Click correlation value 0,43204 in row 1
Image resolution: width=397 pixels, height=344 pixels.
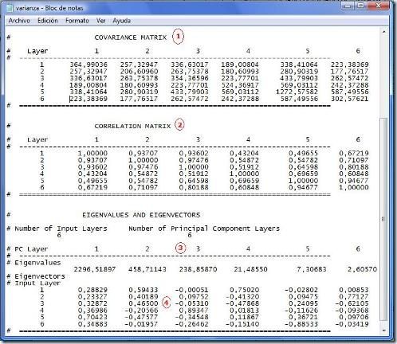click(244, 153)
